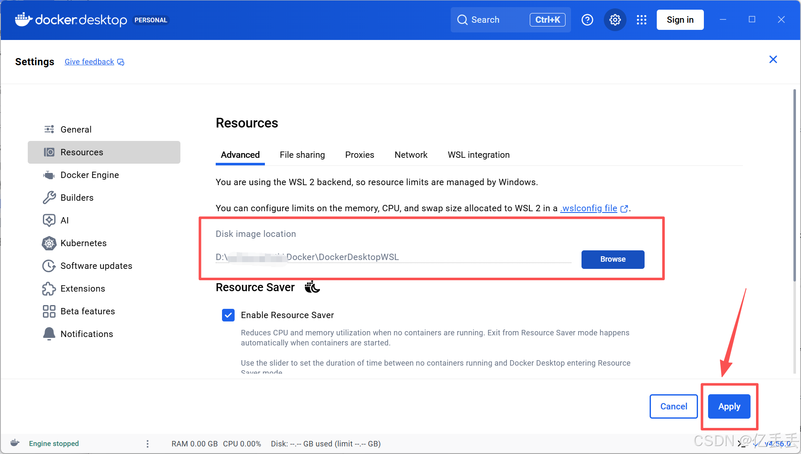Click the Docker Desktop whale logo

pyautogui.click(x=24, y=19)
